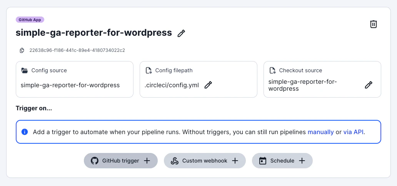Click the 'Trigger on...' heading
The width and height of the screenshot is (397, 186).
point(34,108)
